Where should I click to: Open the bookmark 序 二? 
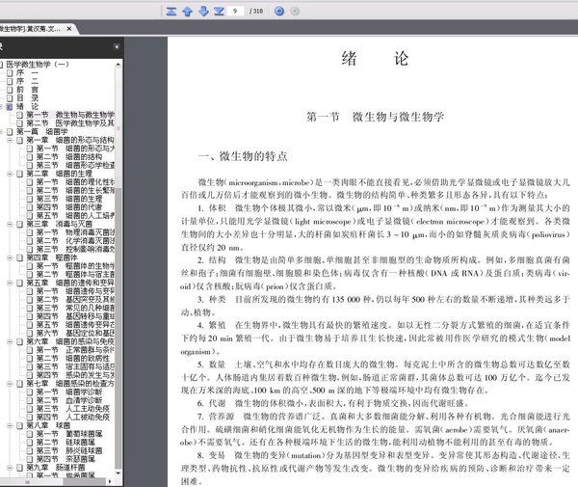click(27, 81)
